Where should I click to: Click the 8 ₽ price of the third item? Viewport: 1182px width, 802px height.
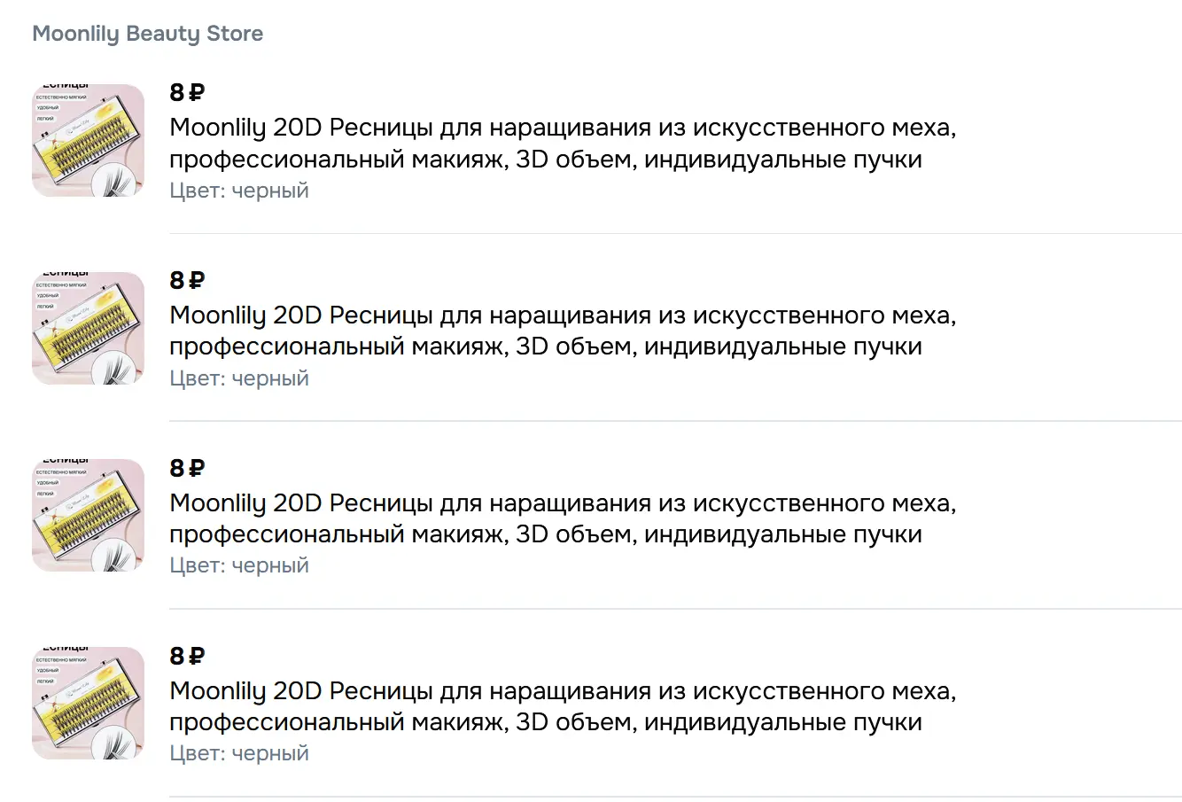187,468
